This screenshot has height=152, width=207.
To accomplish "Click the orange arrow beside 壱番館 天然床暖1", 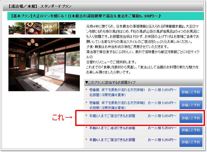I will click(x=86, y=90).
